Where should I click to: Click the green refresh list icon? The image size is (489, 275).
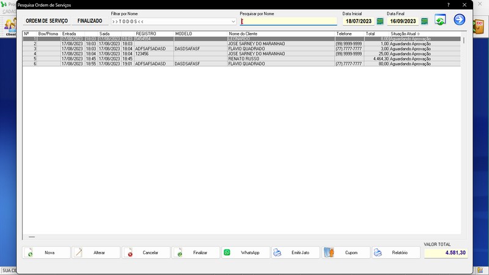440,20
